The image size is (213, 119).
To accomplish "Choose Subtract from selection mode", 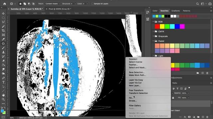I will pyautogui.click(x=29, y=4).
